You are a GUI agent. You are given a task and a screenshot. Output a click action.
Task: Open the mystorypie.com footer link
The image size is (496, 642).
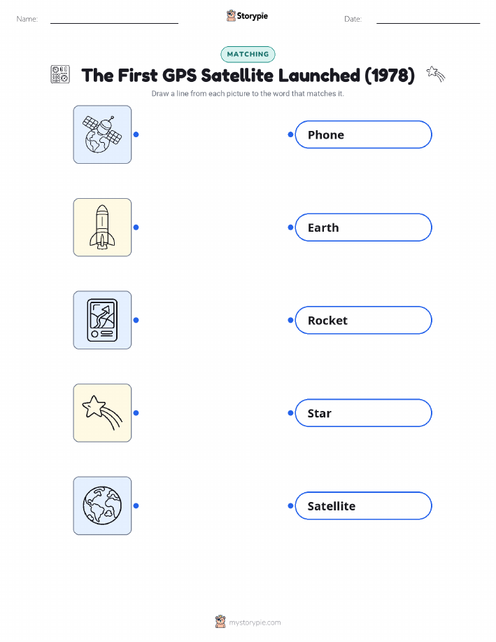click(x=255, y=622)
